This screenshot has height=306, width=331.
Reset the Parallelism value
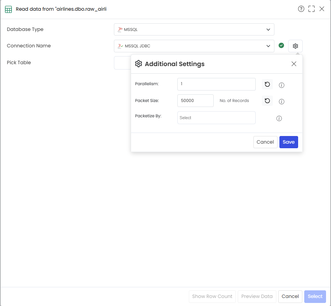tap(267, 84)
